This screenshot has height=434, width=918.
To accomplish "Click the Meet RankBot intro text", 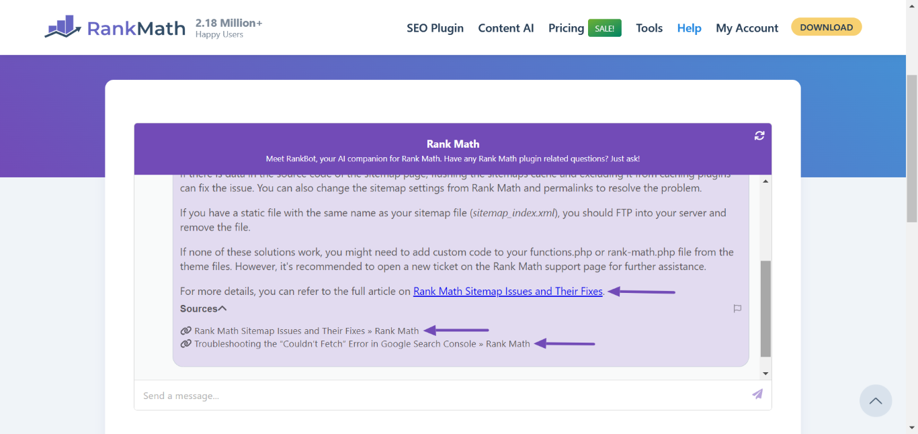I will pyautogui.click(x=453, y=159).
